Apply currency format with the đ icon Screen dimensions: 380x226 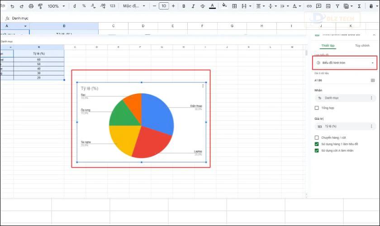(74, 6)
